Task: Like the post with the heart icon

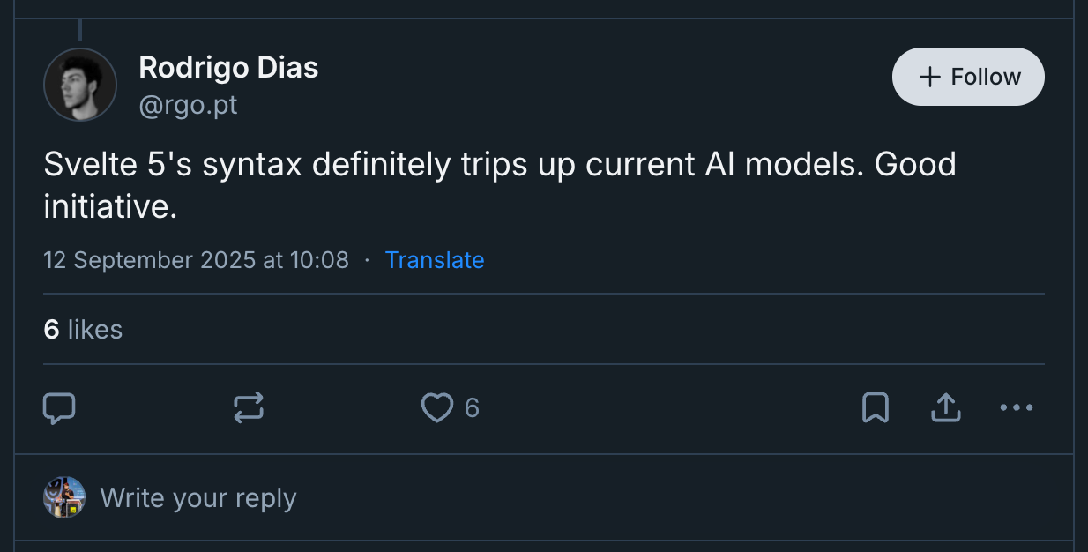Action: point(436,407)
